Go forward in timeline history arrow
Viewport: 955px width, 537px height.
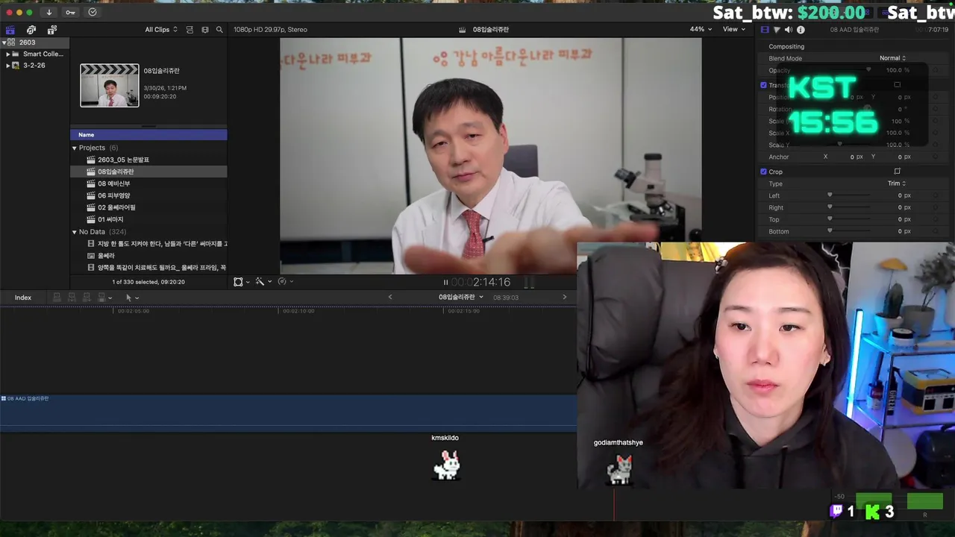click(564, 297)
